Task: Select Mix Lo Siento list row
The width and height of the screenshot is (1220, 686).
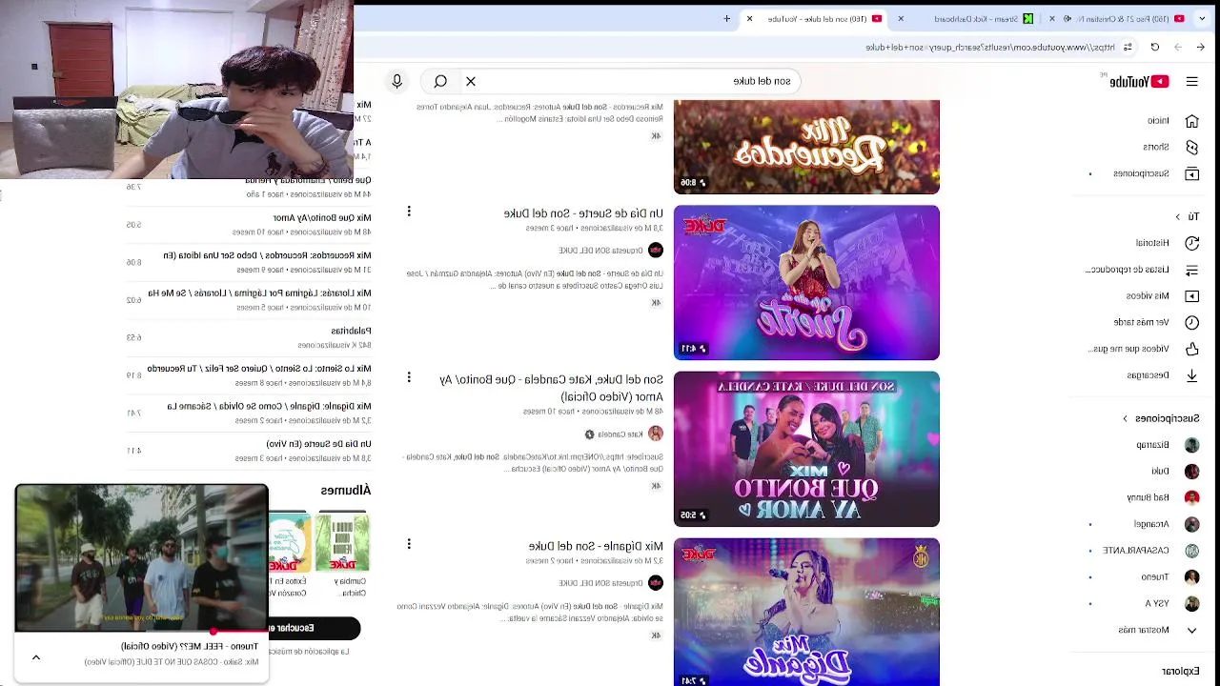Action: point(249,375)
